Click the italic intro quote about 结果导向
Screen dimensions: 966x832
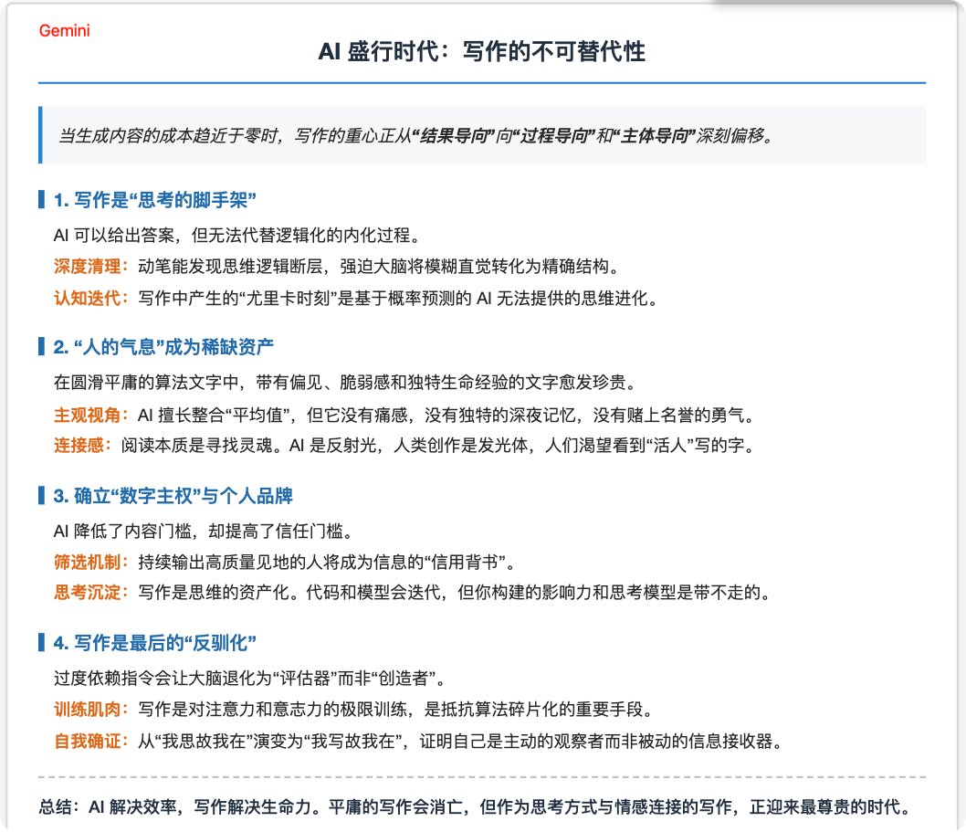(x=415, y=135)
